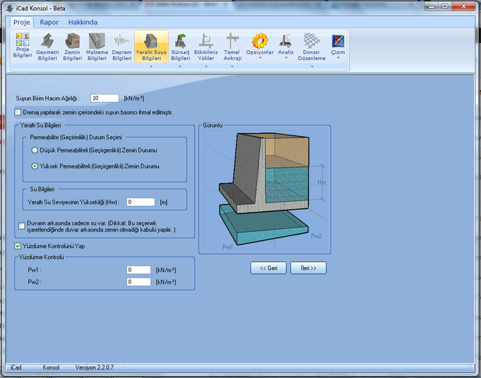Expand dropdown arrow under Analiz

pyautogui.click(x=286, y=58)
